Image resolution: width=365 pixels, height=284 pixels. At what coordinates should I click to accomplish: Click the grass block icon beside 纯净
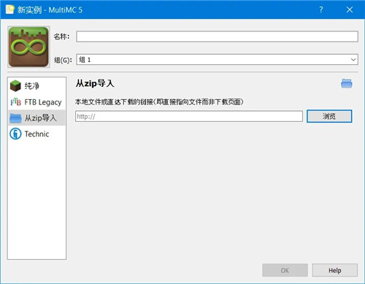click(15, 85)
